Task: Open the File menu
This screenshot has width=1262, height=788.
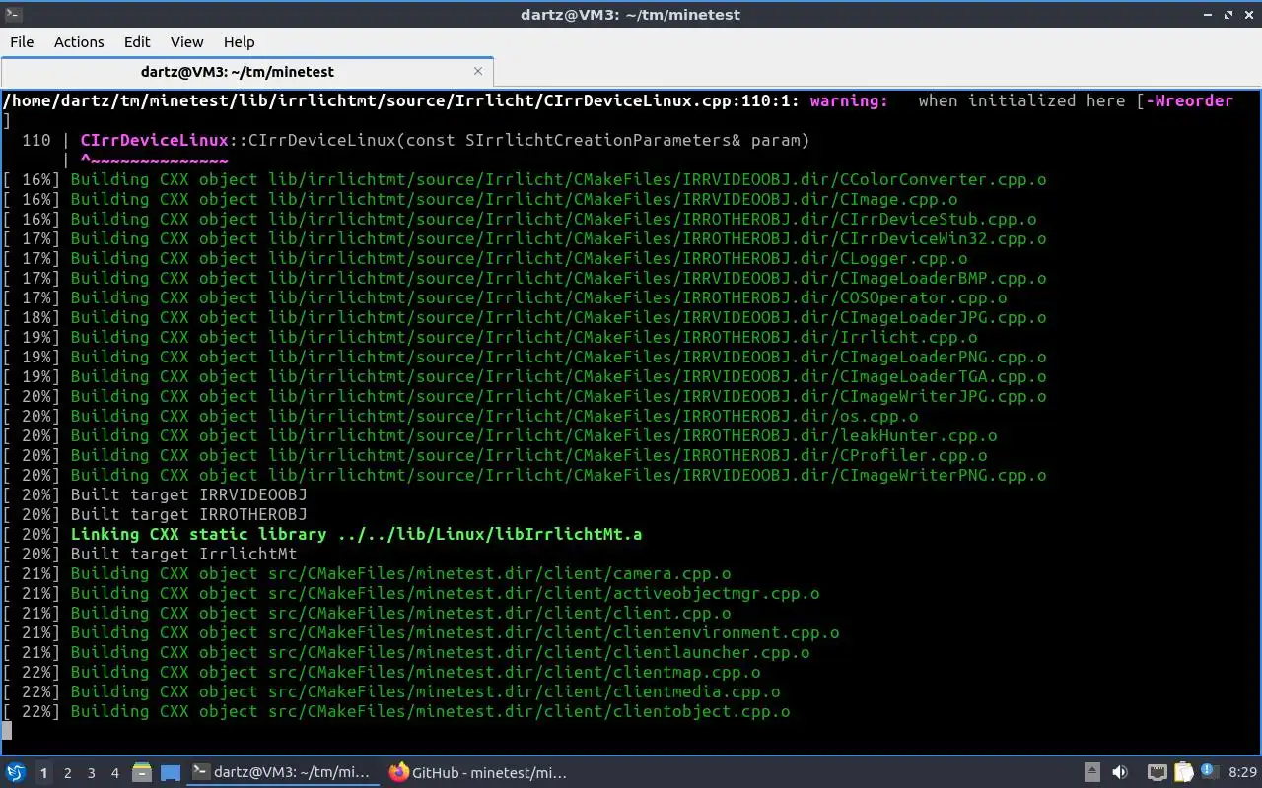Action: [x=22, y=41]
